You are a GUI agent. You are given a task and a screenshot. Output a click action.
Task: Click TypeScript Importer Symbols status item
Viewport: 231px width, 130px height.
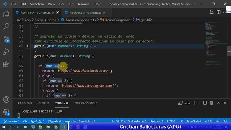coord(72,121)
